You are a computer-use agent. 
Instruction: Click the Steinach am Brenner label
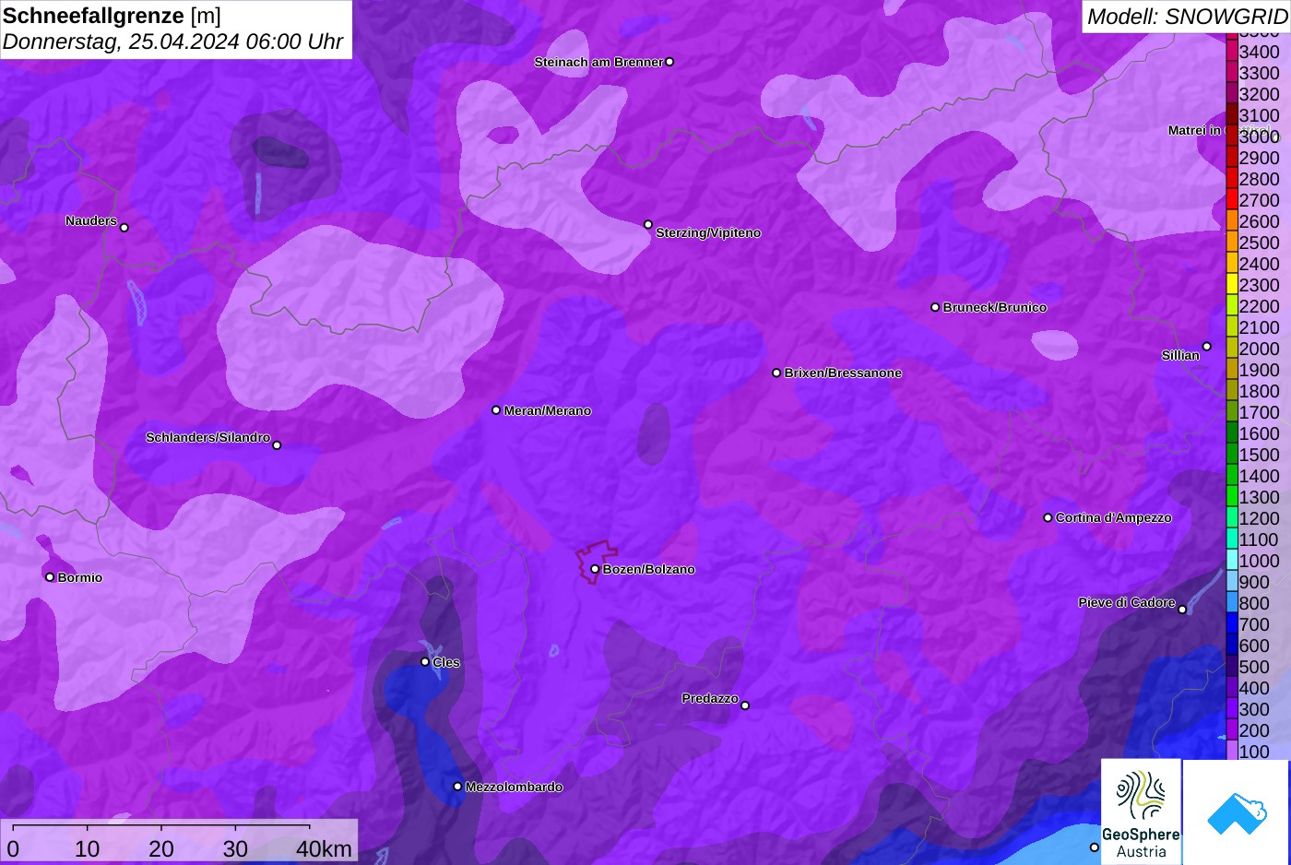click(x=598, y=62)
